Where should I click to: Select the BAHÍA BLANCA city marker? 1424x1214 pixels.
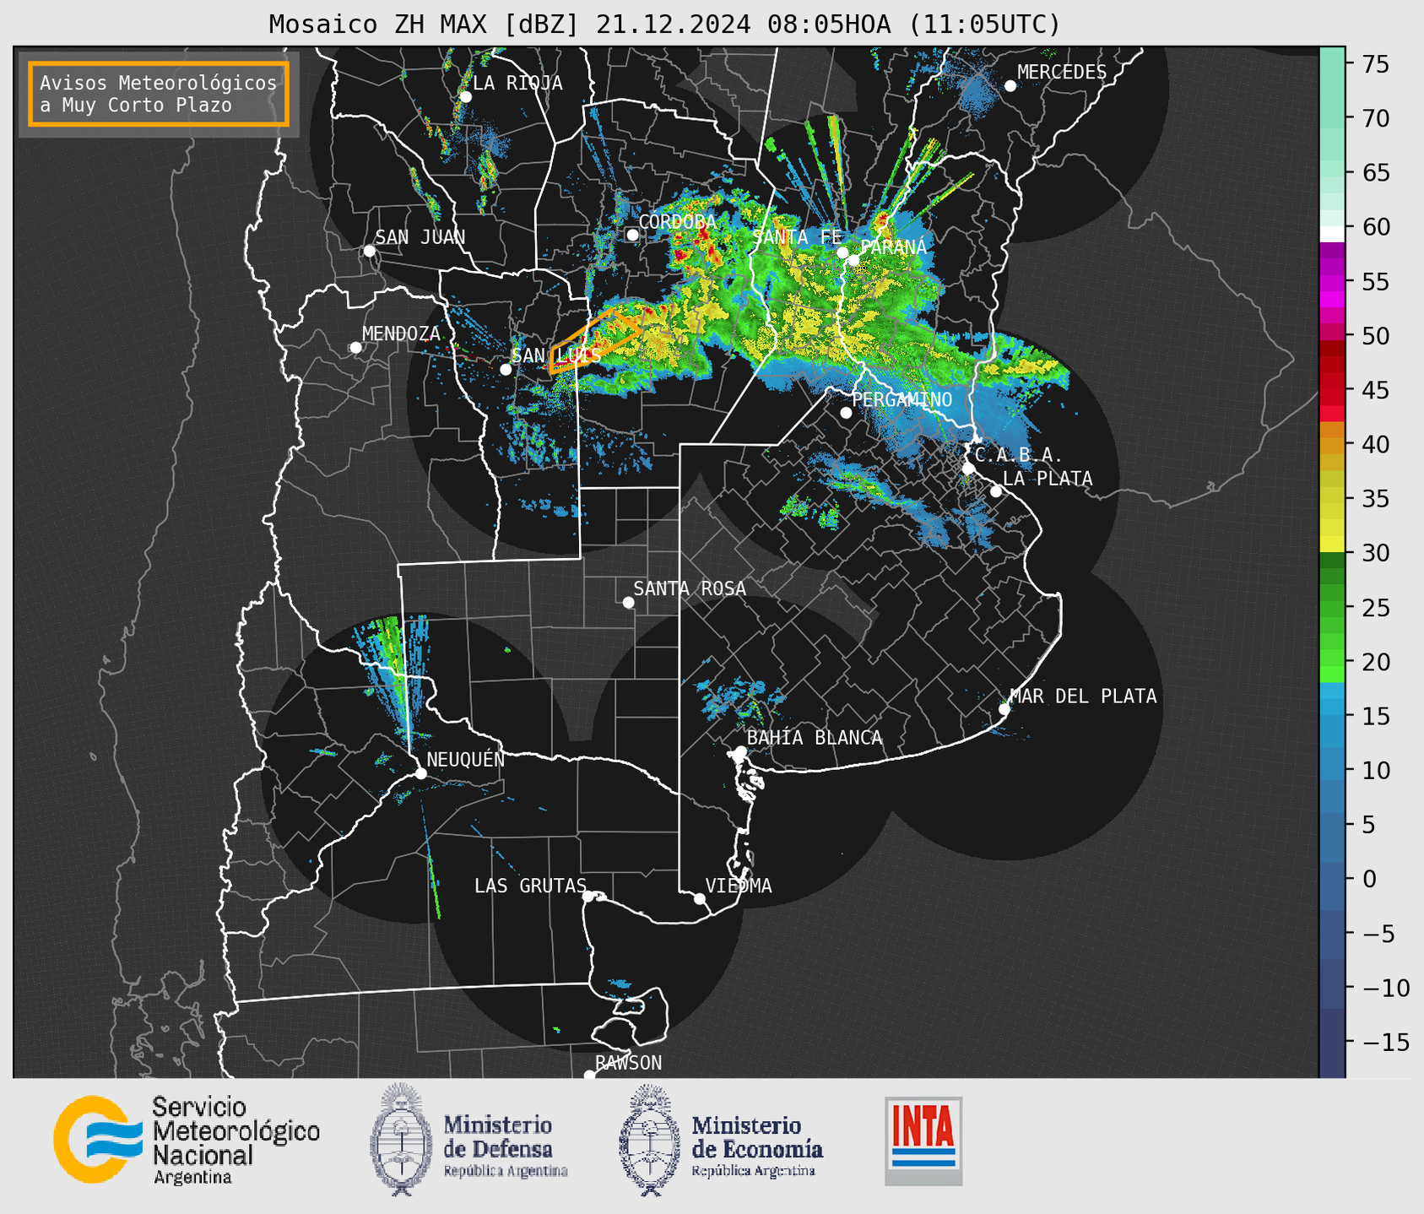pos(740,751)
